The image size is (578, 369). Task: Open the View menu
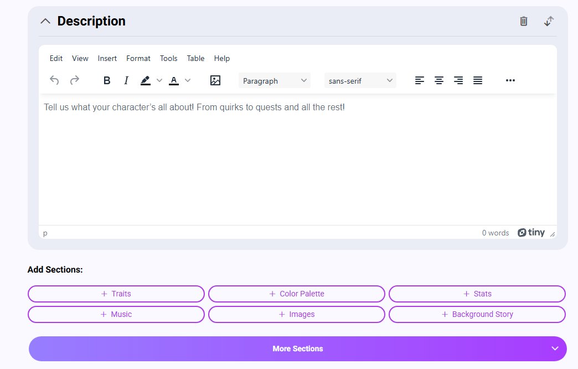coord(80,58)
